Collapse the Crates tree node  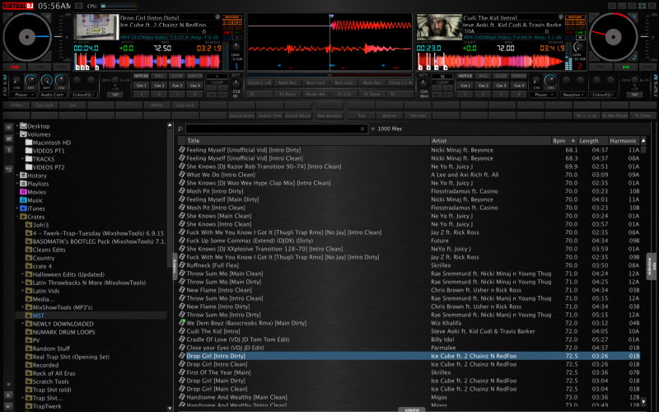[x=17, y=217]
